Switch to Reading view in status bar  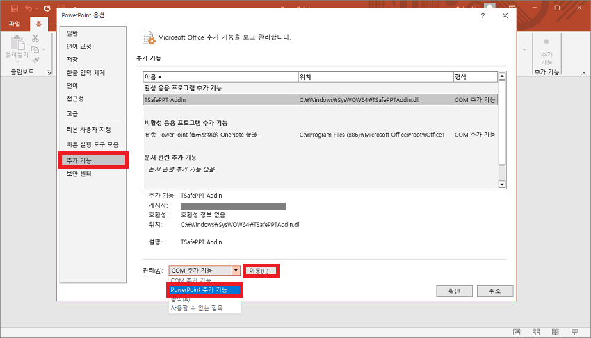(x=556, y=332)
